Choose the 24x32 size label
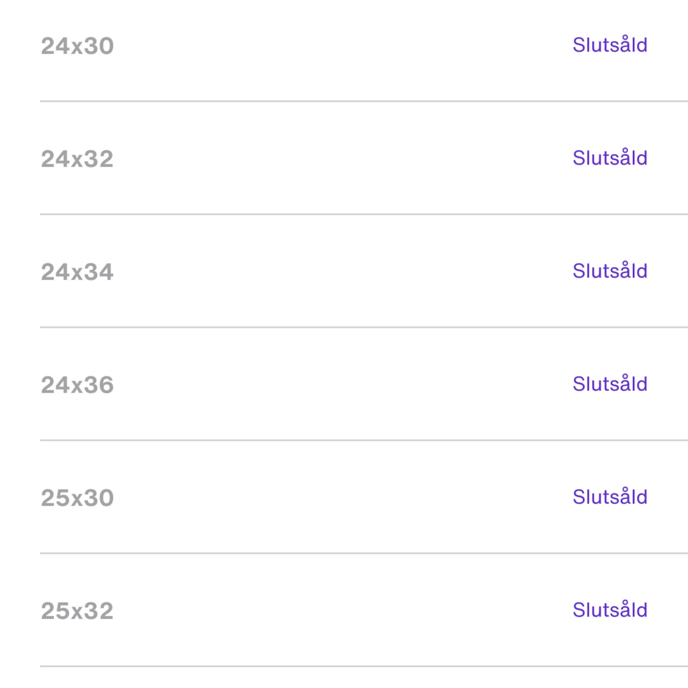688x688 pixels. [x=77, y=160]
